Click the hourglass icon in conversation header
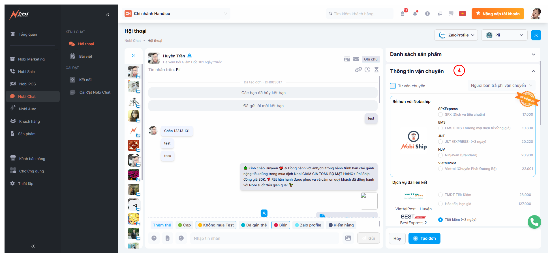Viewport: 552px width, 257px height. [376, 70]
